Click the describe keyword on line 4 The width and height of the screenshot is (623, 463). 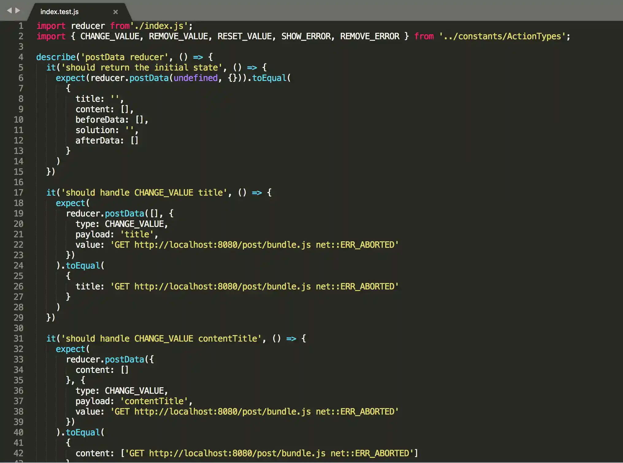pos(55,57)
